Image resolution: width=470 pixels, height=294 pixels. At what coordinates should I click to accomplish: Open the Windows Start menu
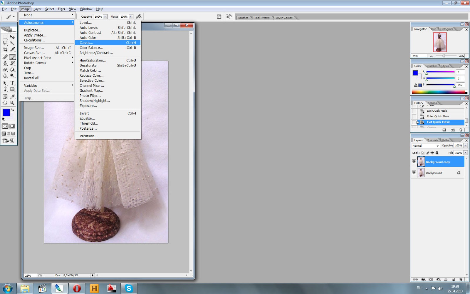7,289
